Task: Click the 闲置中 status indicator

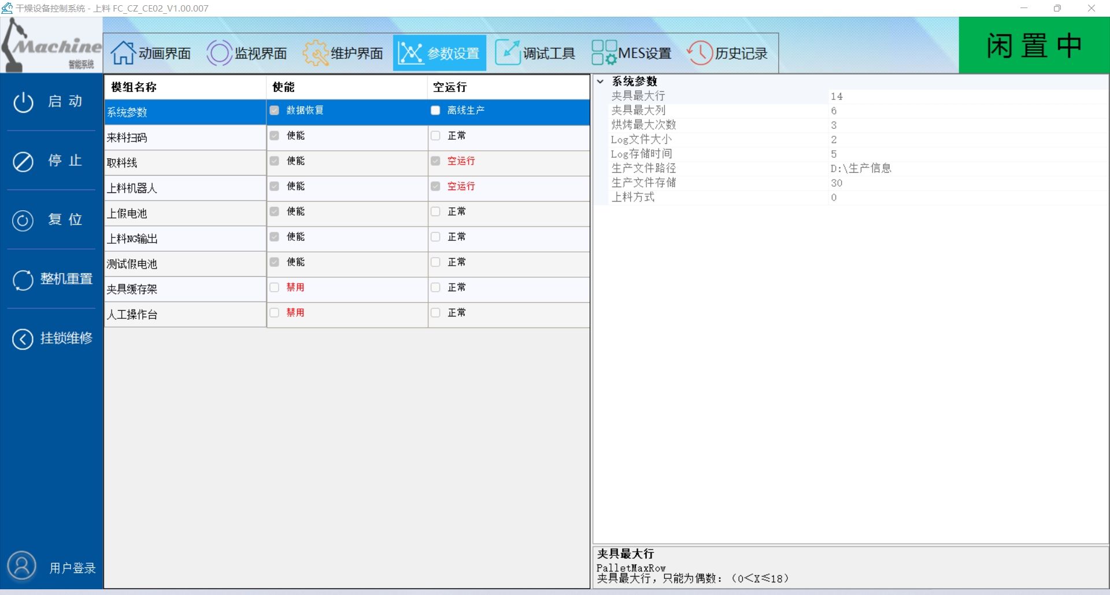Action: [x=1034, y=45]
